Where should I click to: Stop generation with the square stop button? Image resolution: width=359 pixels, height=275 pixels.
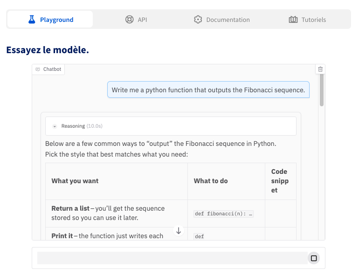314,258
